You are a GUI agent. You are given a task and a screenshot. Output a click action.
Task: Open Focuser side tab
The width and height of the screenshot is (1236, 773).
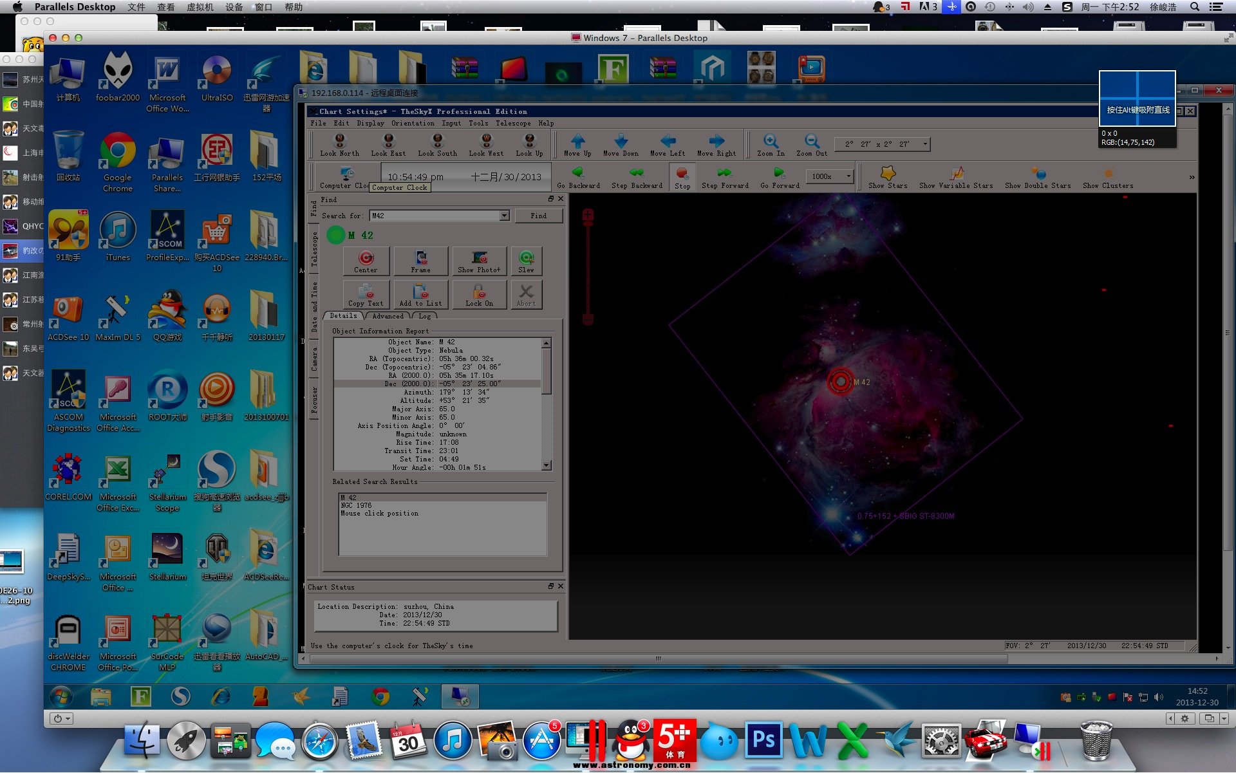click(x=314, y=400)
